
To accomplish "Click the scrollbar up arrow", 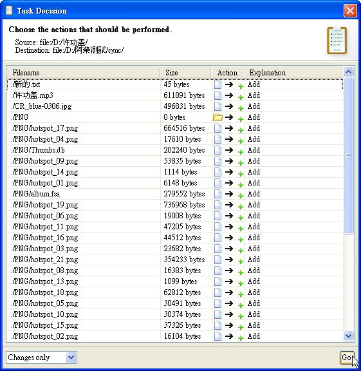I will pyautogui.click(x=349, y=71).
